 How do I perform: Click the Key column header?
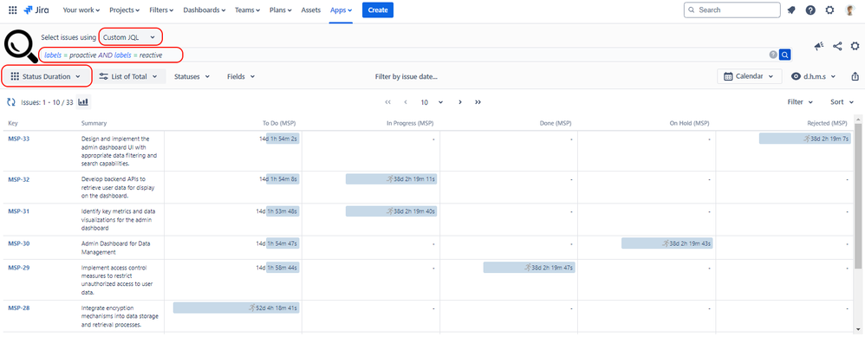[x=13, y=123]
